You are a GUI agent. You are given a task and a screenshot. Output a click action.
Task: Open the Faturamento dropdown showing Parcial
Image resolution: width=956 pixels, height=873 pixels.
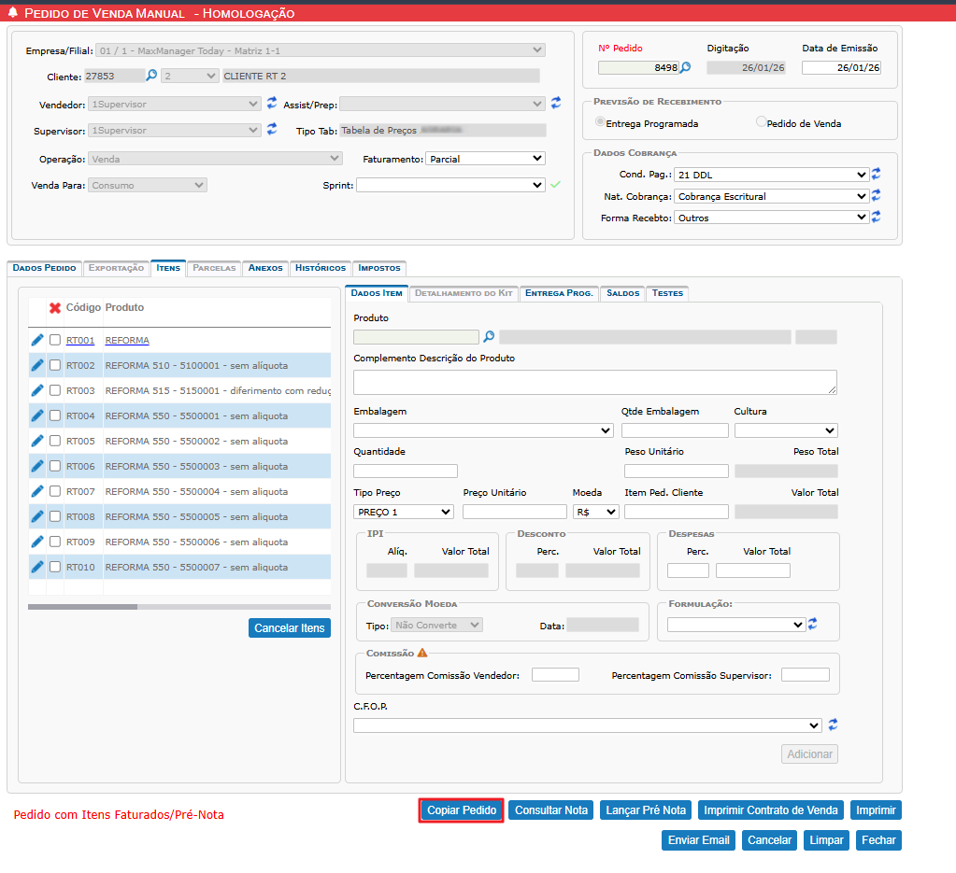tap(484, 159)
